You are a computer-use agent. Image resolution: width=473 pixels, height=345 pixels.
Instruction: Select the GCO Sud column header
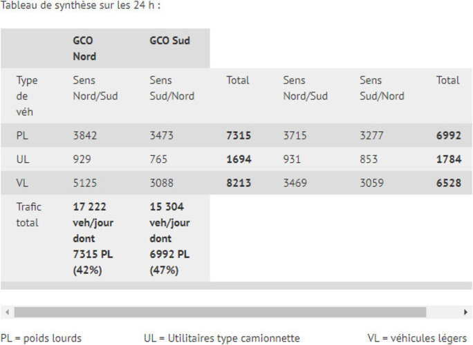click(169, 41)
